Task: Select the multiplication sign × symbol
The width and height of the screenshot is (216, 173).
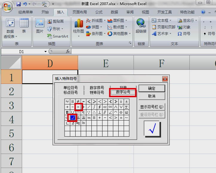Action: (78, 107)
